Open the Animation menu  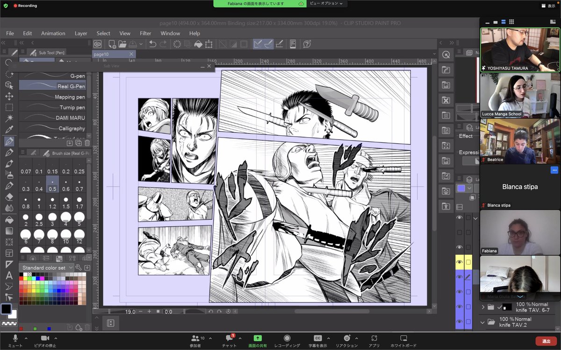53,33
